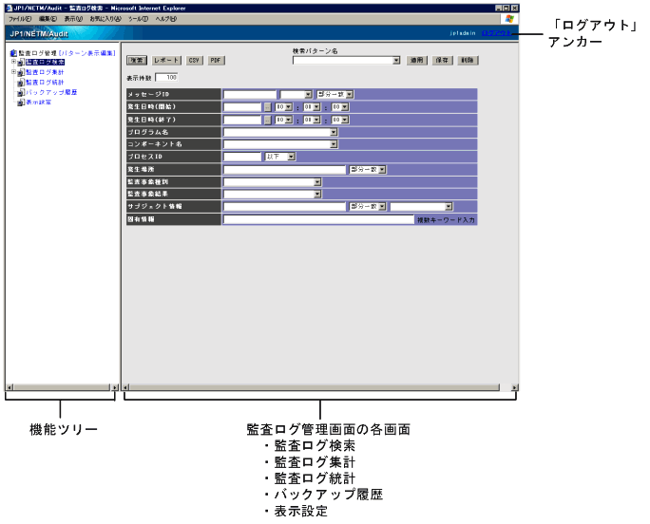Select 監査ログ検索 in function tree
The image size is (650, 524).
click(x=46, y=62)
